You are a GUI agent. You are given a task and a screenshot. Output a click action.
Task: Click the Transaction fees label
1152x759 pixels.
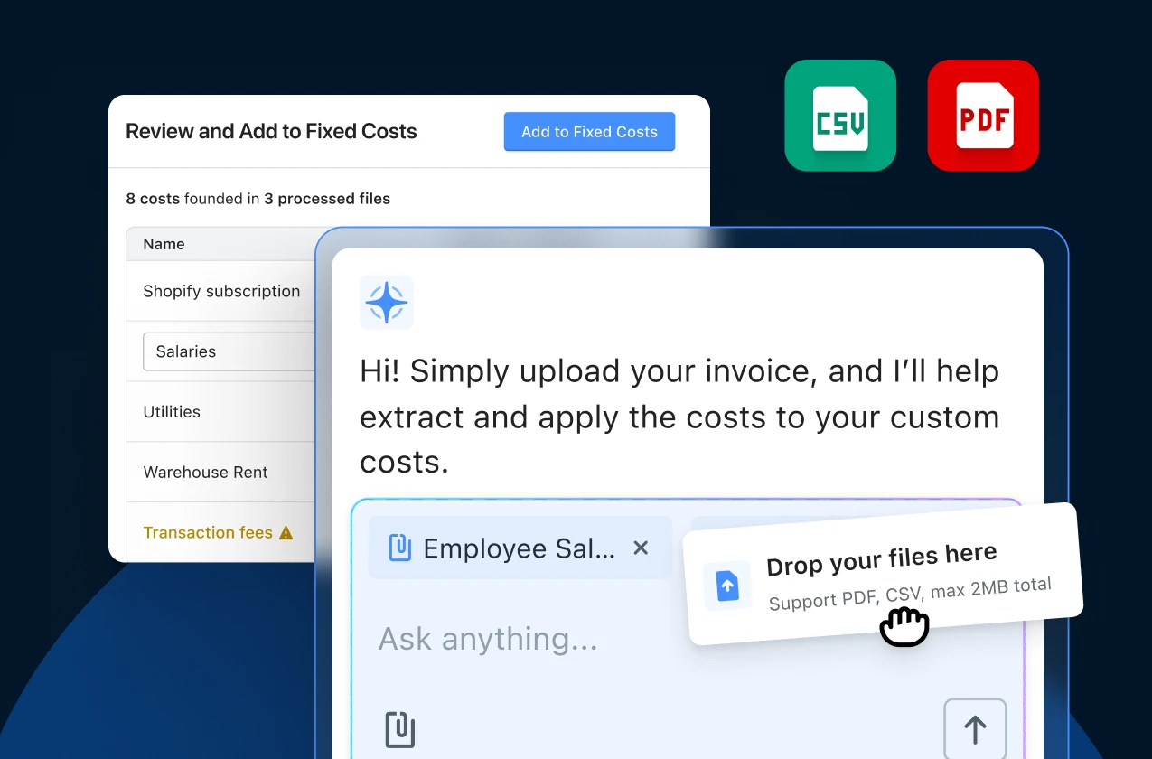208,532
